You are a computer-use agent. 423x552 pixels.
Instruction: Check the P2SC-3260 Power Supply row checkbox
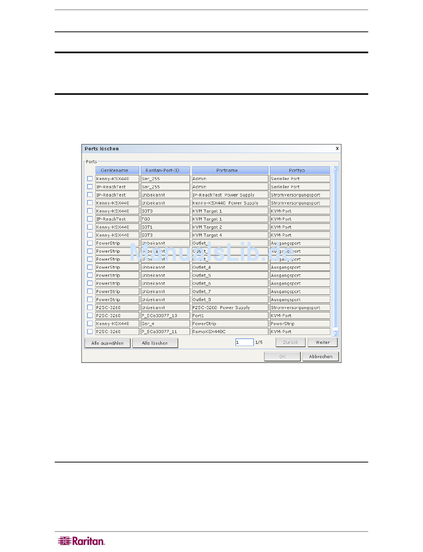(x=90, y=307)
